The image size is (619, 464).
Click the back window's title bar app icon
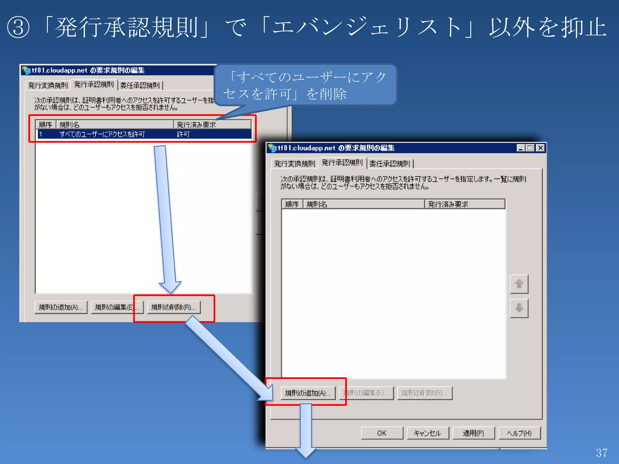26,70
